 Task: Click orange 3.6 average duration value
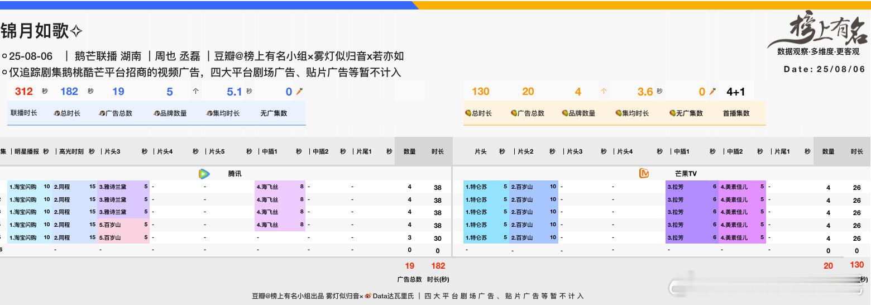pos(645,92)
